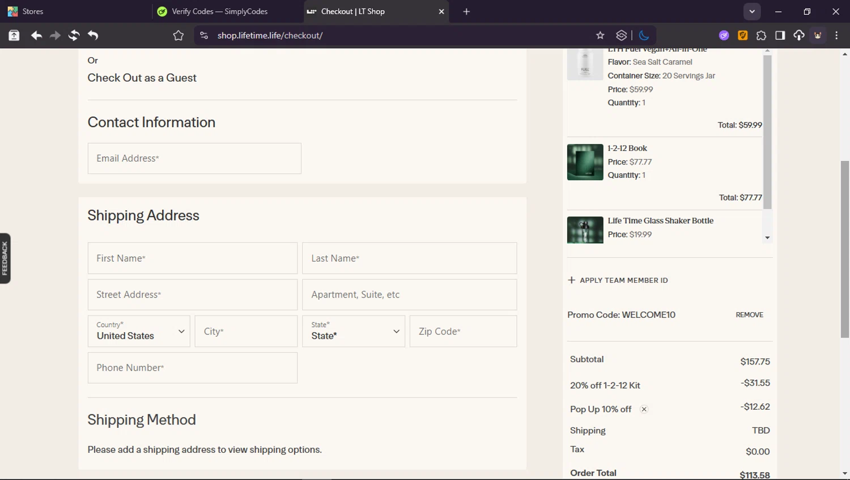Open the tab search dropdown arrow

[752, 11]
